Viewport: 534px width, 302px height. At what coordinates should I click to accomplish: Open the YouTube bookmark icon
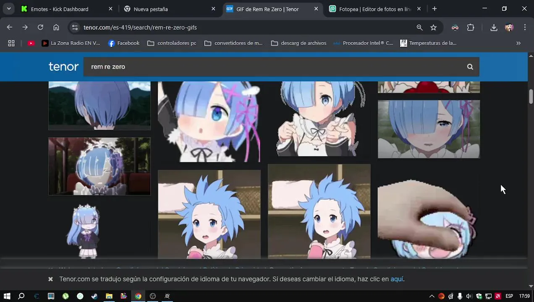coord(31,43)
